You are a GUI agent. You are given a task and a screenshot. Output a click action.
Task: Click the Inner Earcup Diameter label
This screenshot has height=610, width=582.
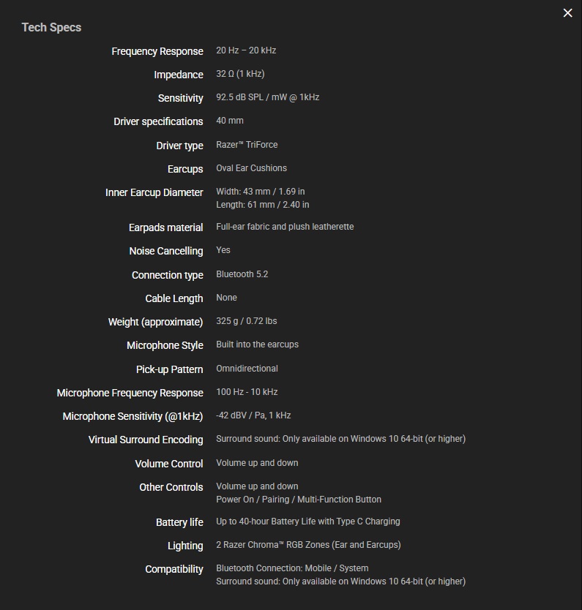click(x=154, y=192)
